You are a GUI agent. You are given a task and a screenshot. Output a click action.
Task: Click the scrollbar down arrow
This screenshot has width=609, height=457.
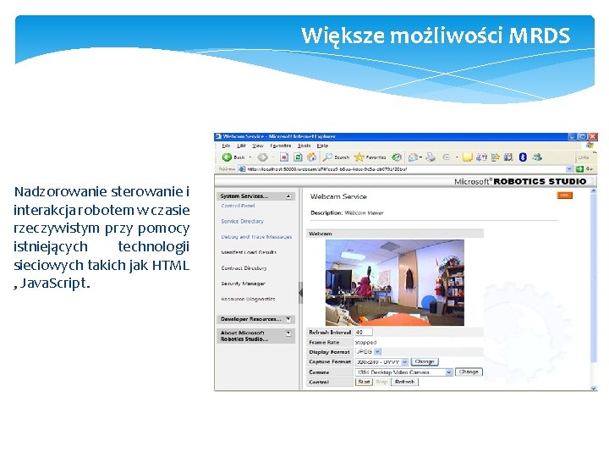pos(593,388)
